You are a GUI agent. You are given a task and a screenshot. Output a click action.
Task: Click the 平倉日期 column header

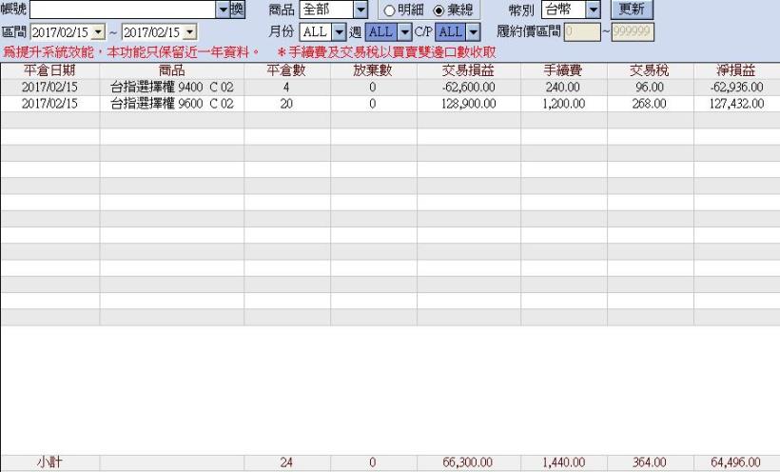click(49, 70)
